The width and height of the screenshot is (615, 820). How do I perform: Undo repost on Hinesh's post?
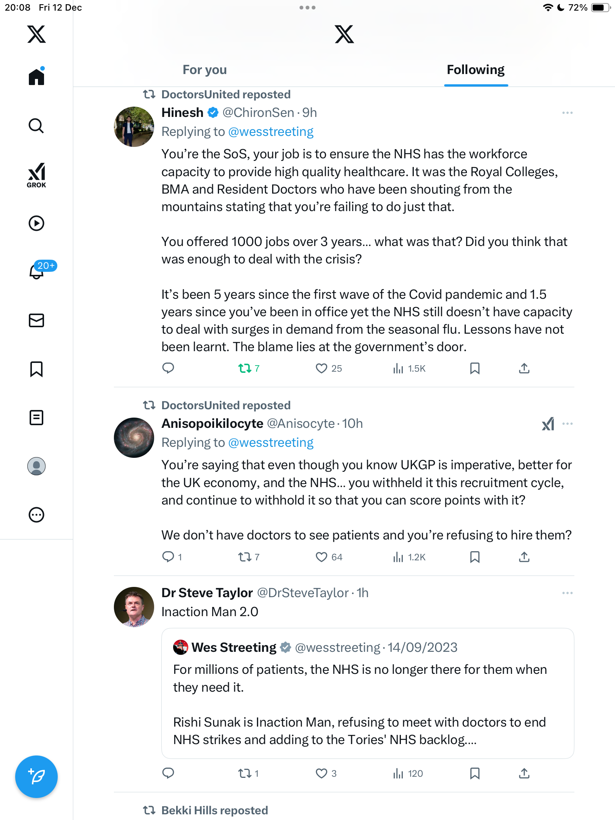pos(245,368)
